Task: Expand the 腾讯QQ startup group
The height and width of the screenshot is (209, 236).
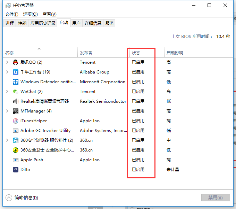Action: pos(7,62)
